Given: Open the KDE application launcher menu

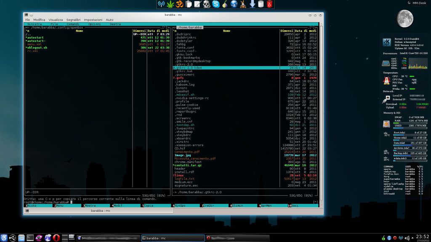Looking at the screenshot, I should coord(4,238).
